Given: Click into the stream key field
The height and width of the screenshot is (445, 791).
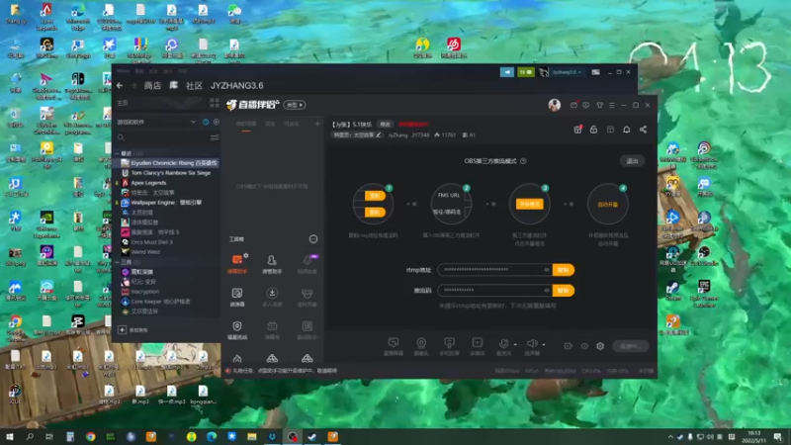Looking at the screenshot, I should click(x=494, y=290).
